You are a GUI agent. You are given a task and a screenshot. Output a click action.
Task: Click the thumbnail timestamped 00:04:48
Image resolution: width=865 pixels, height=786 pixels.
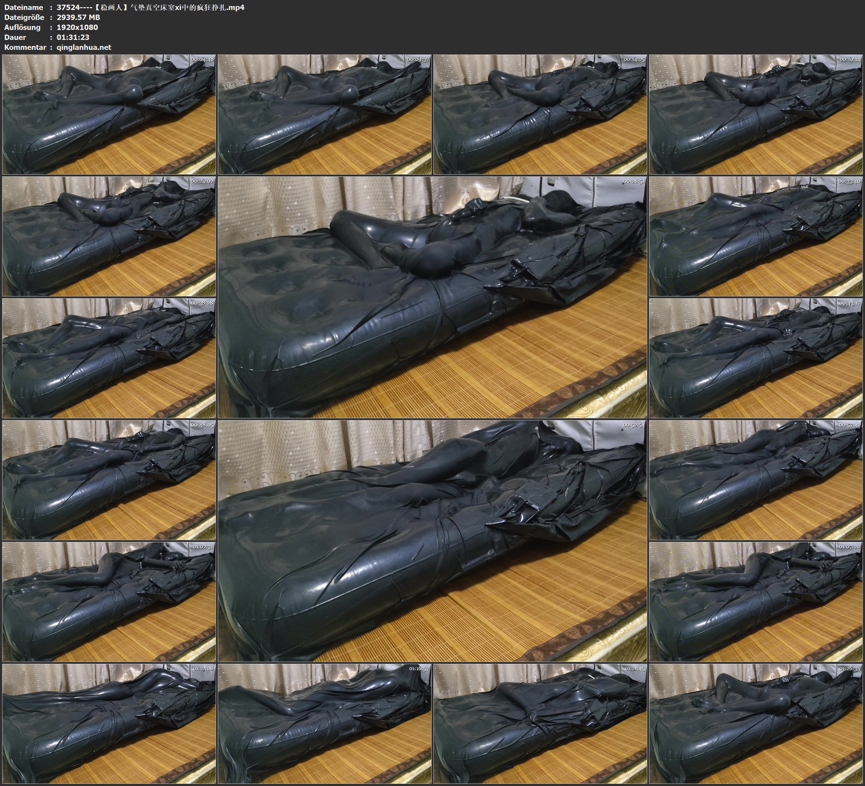109,114
